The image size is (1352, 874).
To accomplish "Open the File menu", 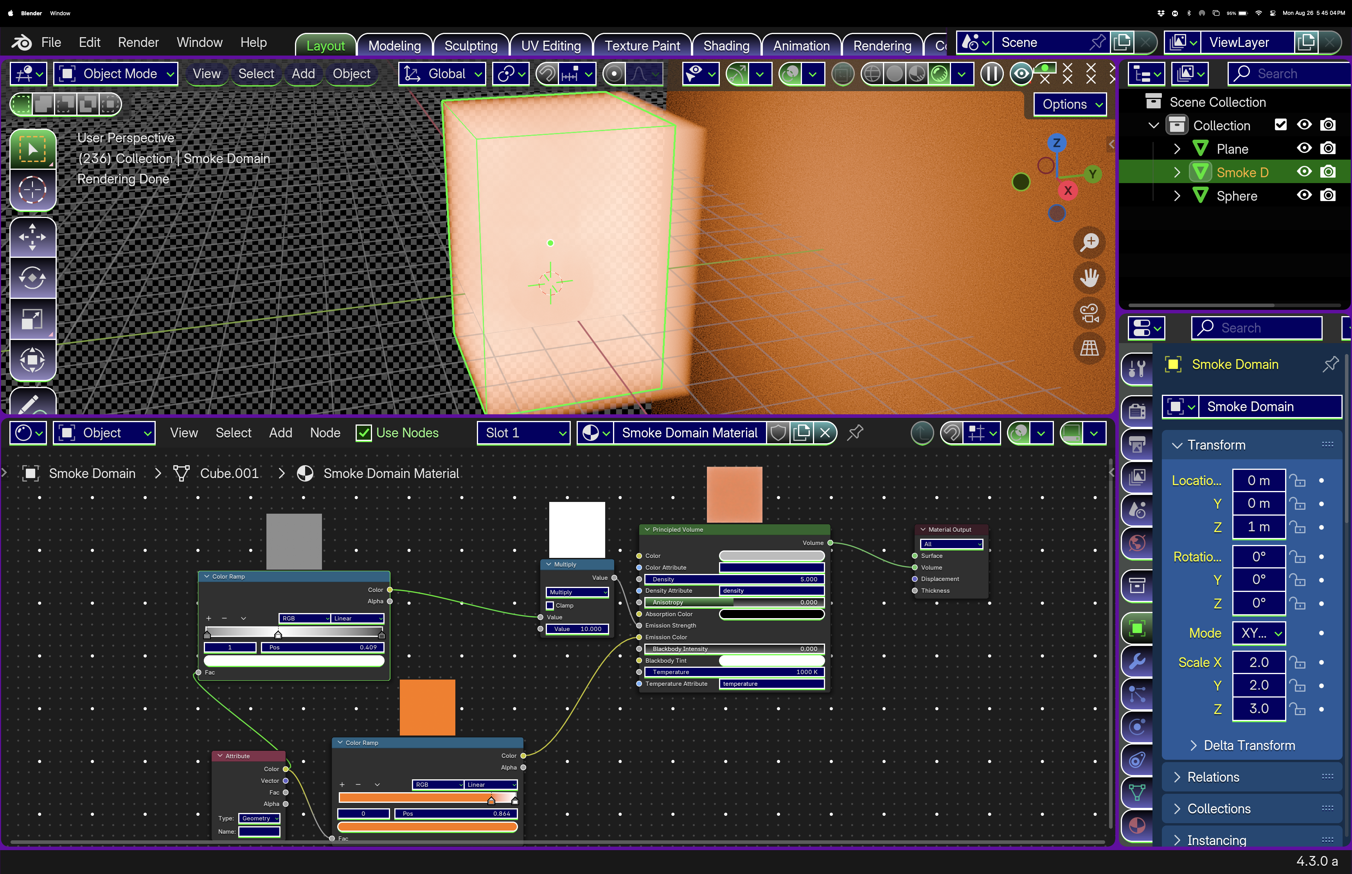I will click(x=51, y=43).
